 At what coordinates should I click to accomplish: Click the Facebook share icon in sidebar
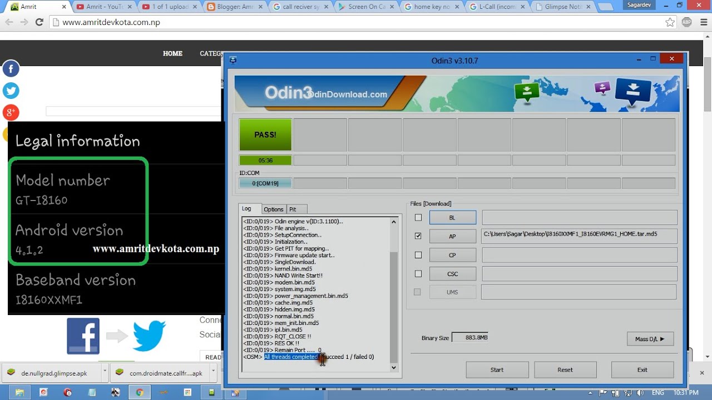coord(11,69)
